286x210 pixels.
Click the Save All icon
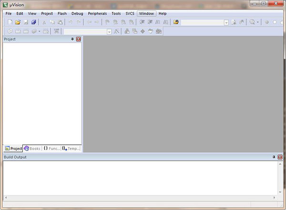point(33,22)
